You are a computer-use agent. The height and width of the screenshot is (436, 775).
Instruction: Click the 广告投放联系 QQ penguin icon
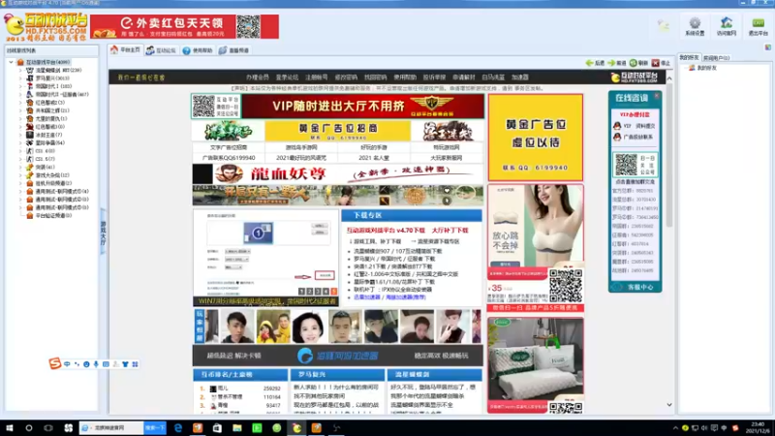tap(617, 137)
